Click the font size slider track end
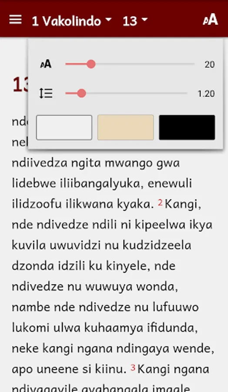 (193, 64)
